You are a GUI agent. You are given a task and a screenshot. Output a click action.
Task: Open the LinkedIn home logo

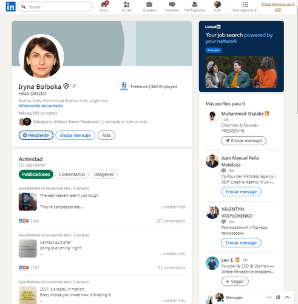coord(10,7)
